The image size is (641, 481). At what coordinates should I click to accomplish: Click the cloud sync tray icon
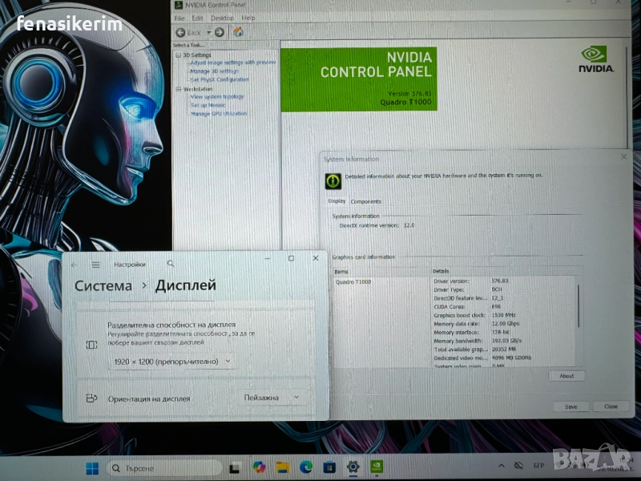coord(518,466)
